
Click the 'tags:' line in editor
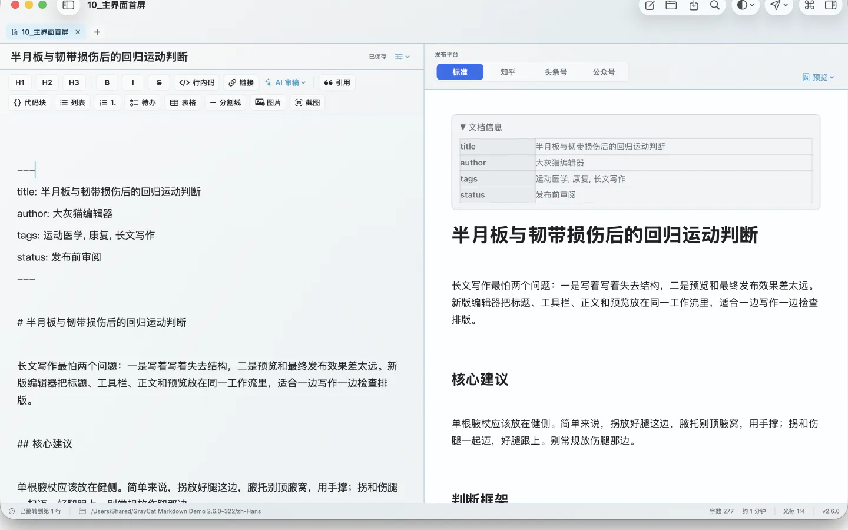pos(86,236)
